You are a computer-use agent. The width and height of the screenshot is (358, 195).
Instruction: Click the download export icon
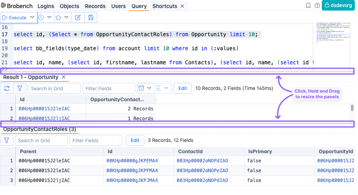point(158,88)
